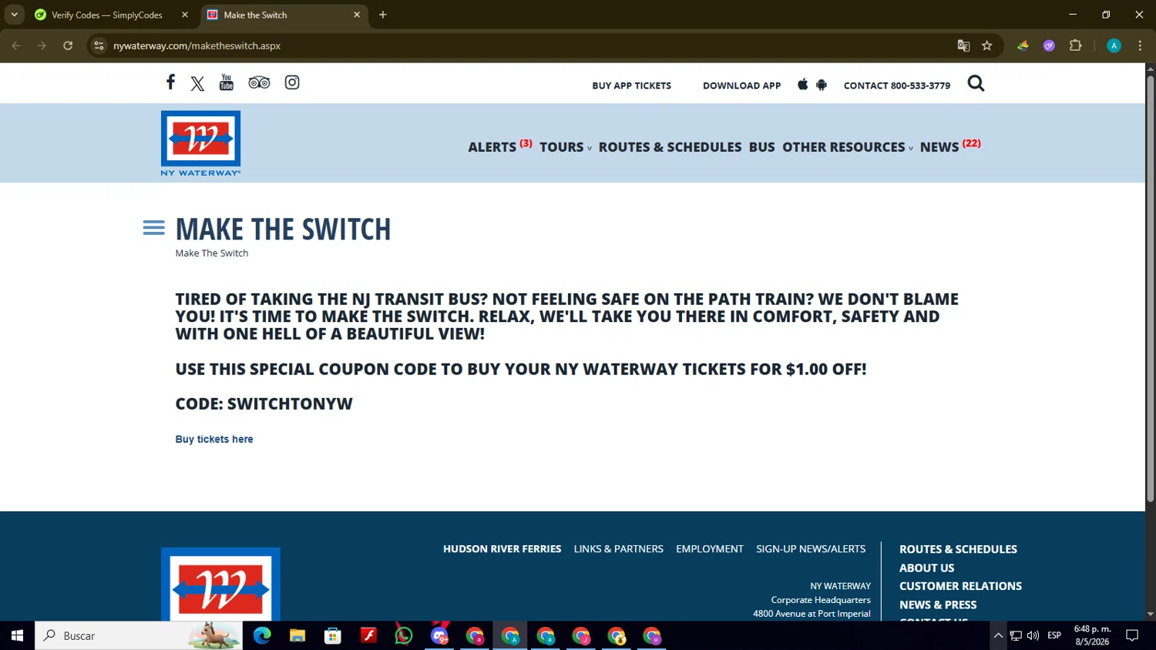Screen dimensions: 1156x650
Task: Open the LINKS & PARTNERS footer link
Action: click(x=619, y=549)
